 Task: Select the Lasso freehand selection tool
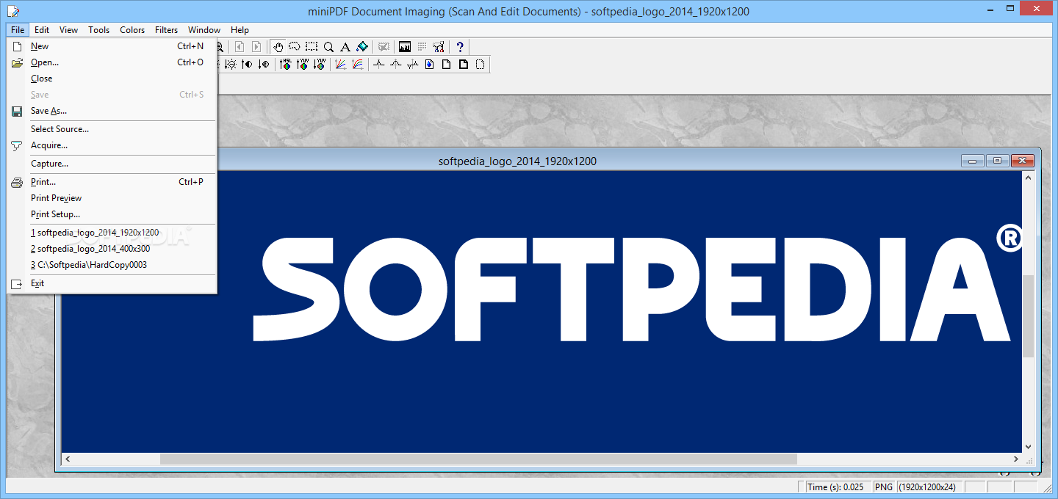coord(295,46)
